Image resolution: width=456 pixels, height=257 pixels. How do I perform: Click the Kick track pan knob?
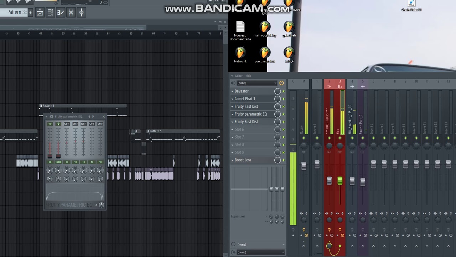tap(340, 146)
